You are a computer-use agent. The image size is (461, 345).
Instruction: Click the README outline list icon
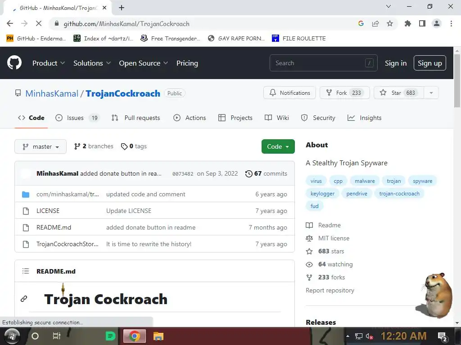click(x=26, y=271)
